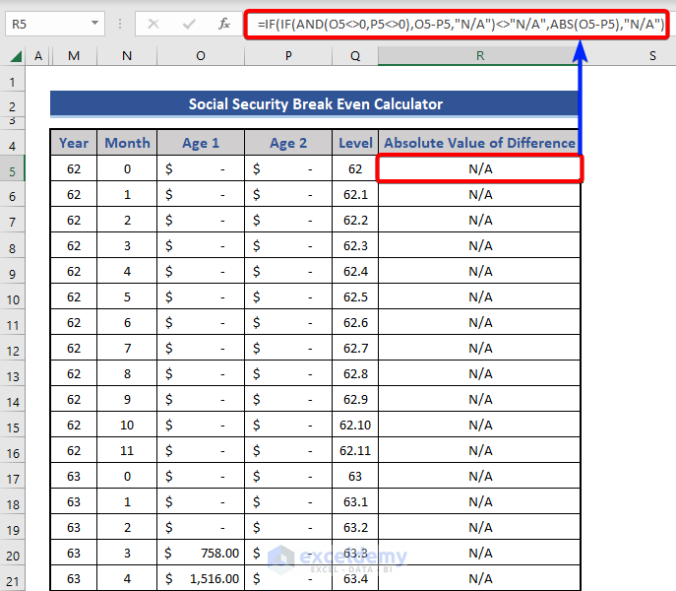Select Level cell 63.2
This screenshot has height=591, width=676.
coord(355,528)
